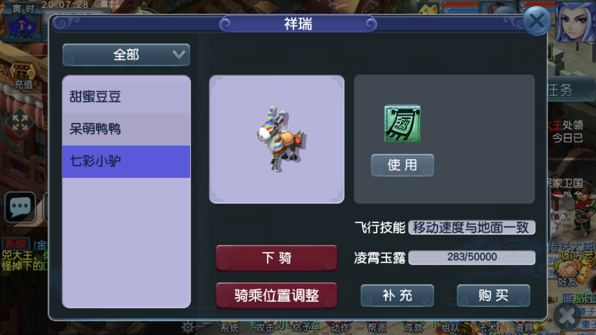Click the 补充 replenish button
Screen dimensions: 596x335
coord(397,296)
